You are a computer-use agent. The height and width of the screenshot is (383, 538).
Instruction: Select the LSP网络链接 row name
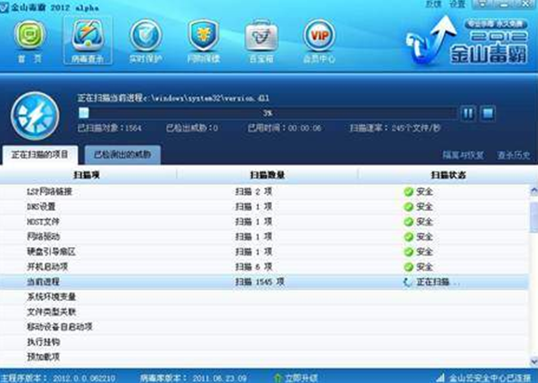point(49,192)
